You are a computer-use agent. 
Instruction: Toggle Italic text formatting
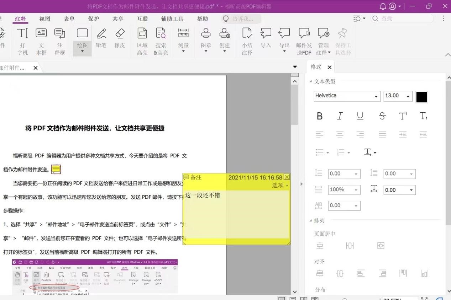click(x=340, y=116)
